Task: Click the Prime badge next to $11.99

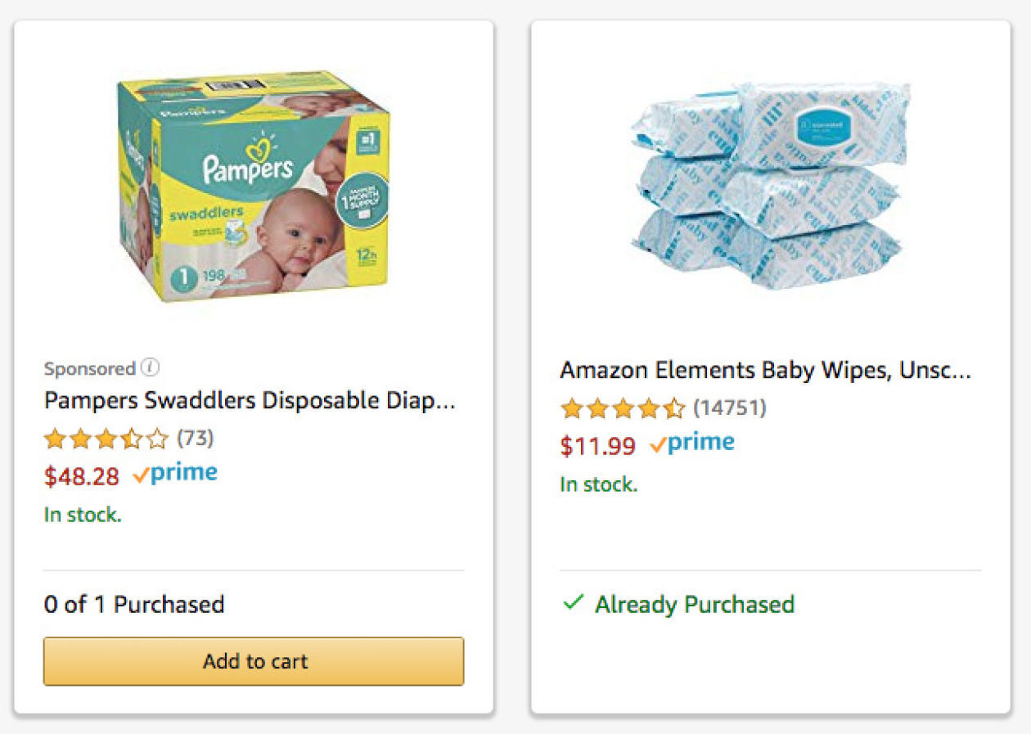Action: point(692,444)
